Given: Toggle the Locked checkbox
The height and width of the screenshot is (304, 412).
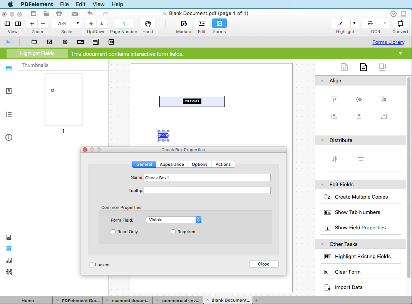Looking at the screenshot, I should [x=91, y=265].
